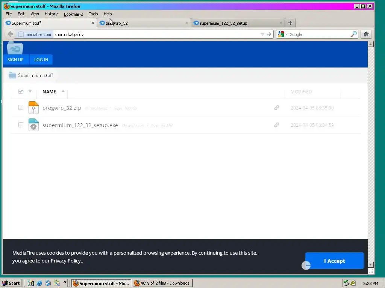
Task: Toggle NAME sort order arrow
Action: (x=63, y=91)
